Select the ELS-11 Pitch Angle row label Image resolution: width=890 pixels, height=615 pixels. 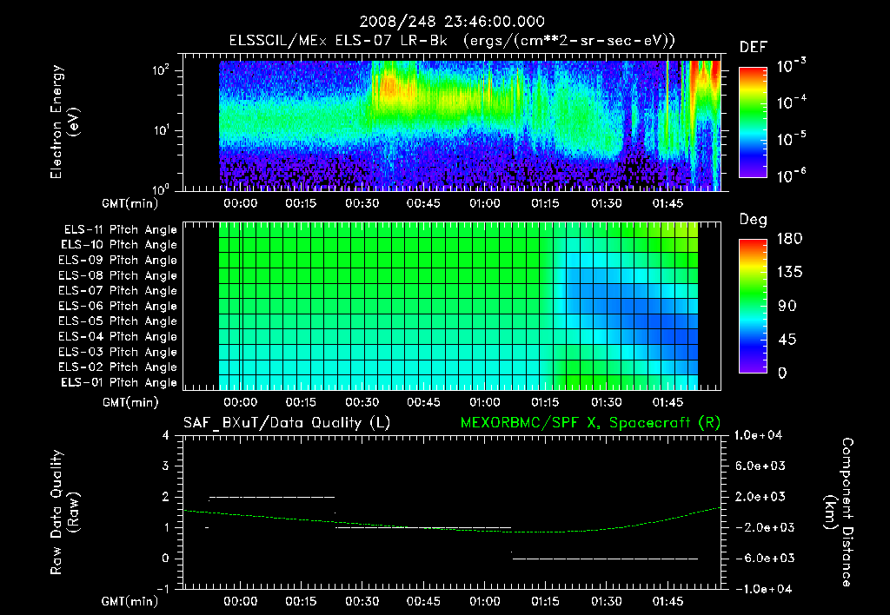point(120,230)
